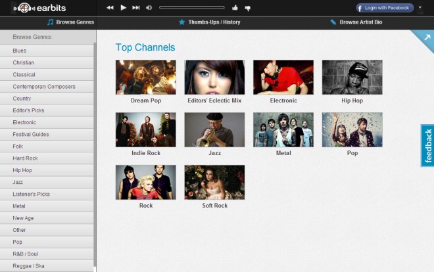Select Festival Guides in sidebar
The image size is (434, 272).
click(47, 134)
